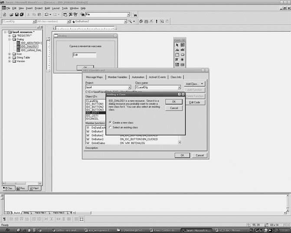Open the Insert menu
The height and width of the screenshot is (233, 291).
click(29, 8)
